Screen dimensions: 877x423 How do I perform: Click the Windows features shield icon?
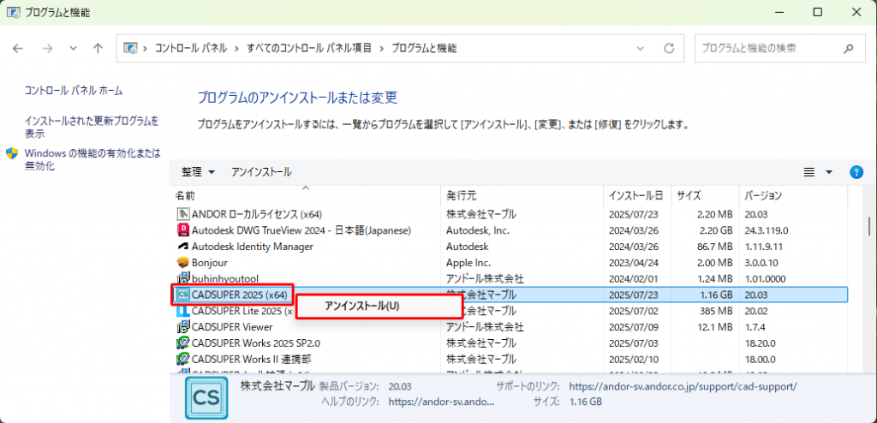pos(12,153)
